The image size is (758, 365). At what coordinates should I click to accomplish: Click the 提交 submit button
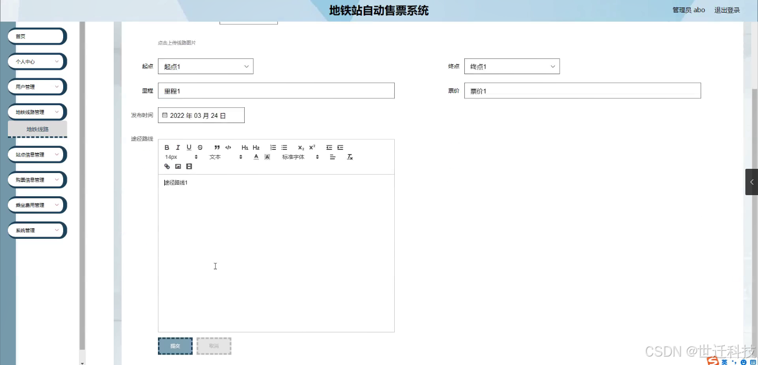175,346
